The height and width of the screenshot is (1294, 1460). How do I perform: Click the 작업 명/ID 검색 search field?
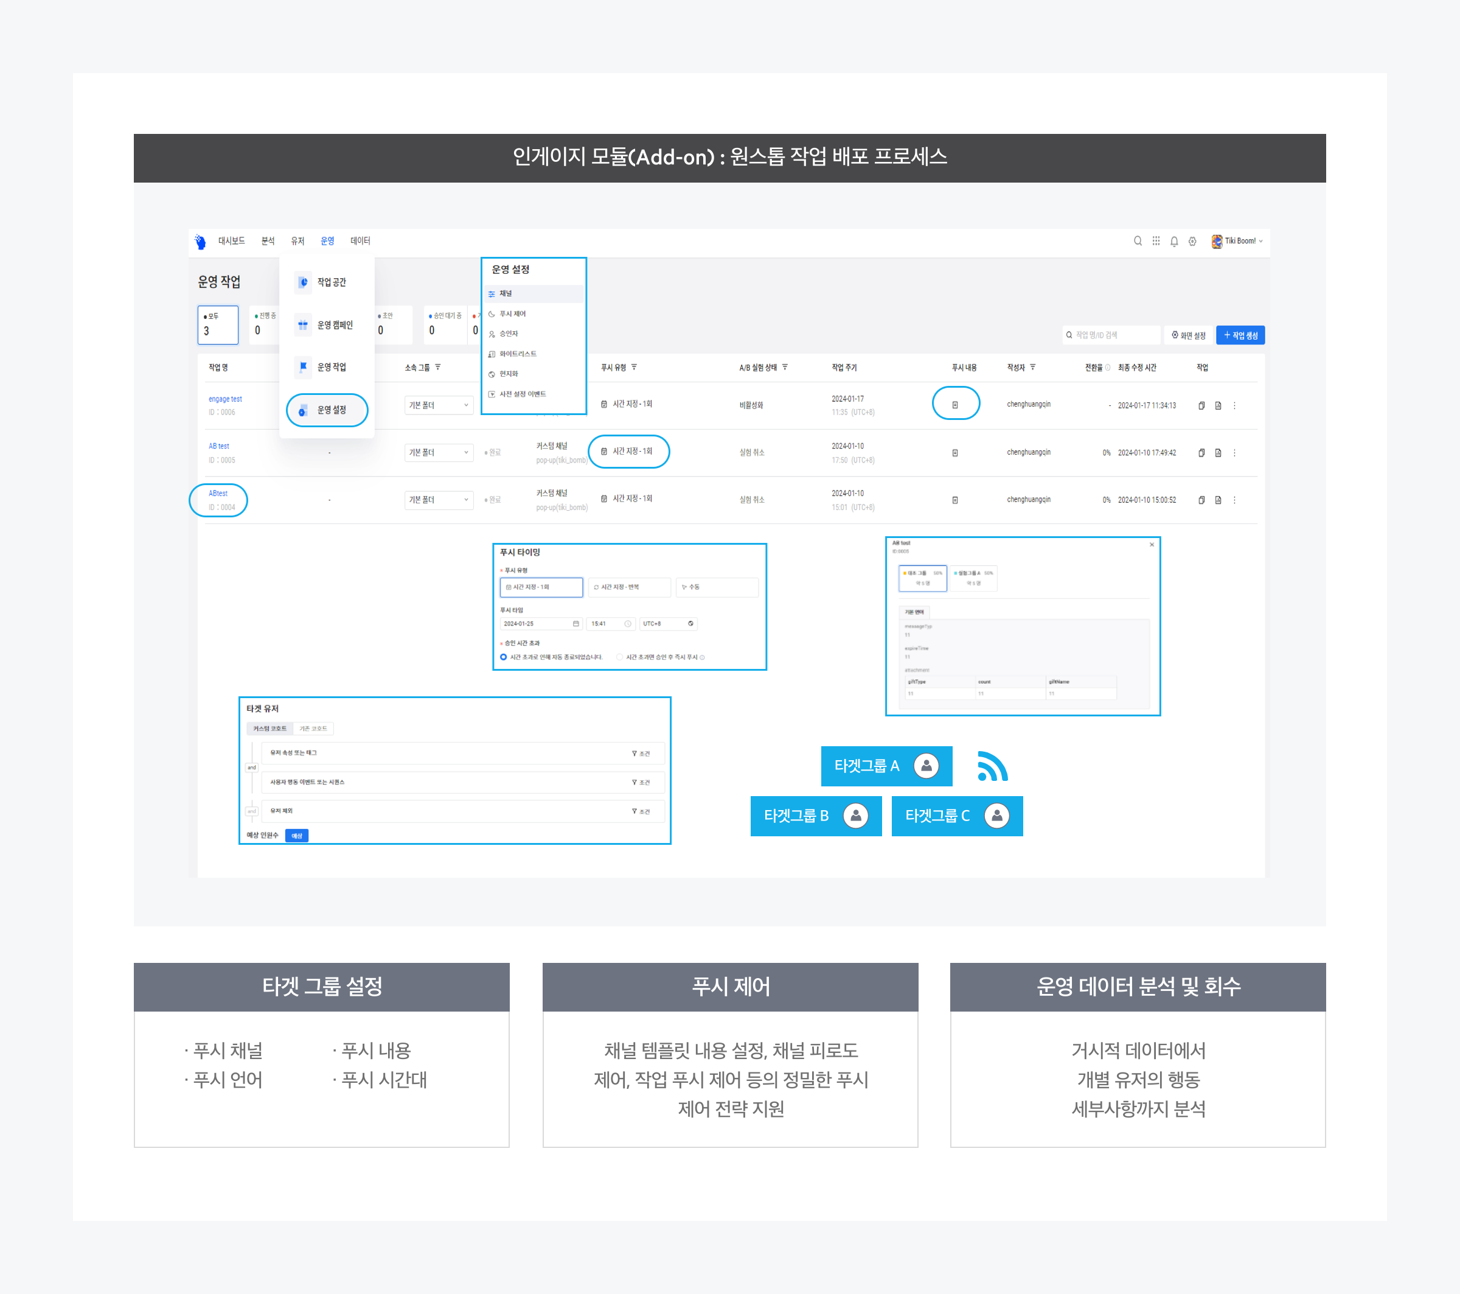click(x=1111, y=335)
